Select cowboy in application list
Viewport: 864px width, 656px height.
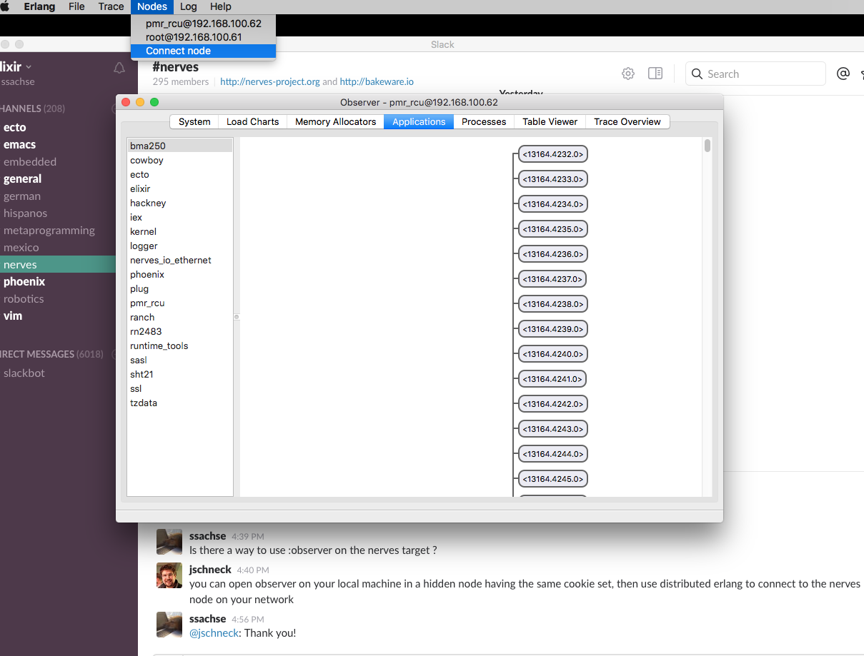(180, 160)
